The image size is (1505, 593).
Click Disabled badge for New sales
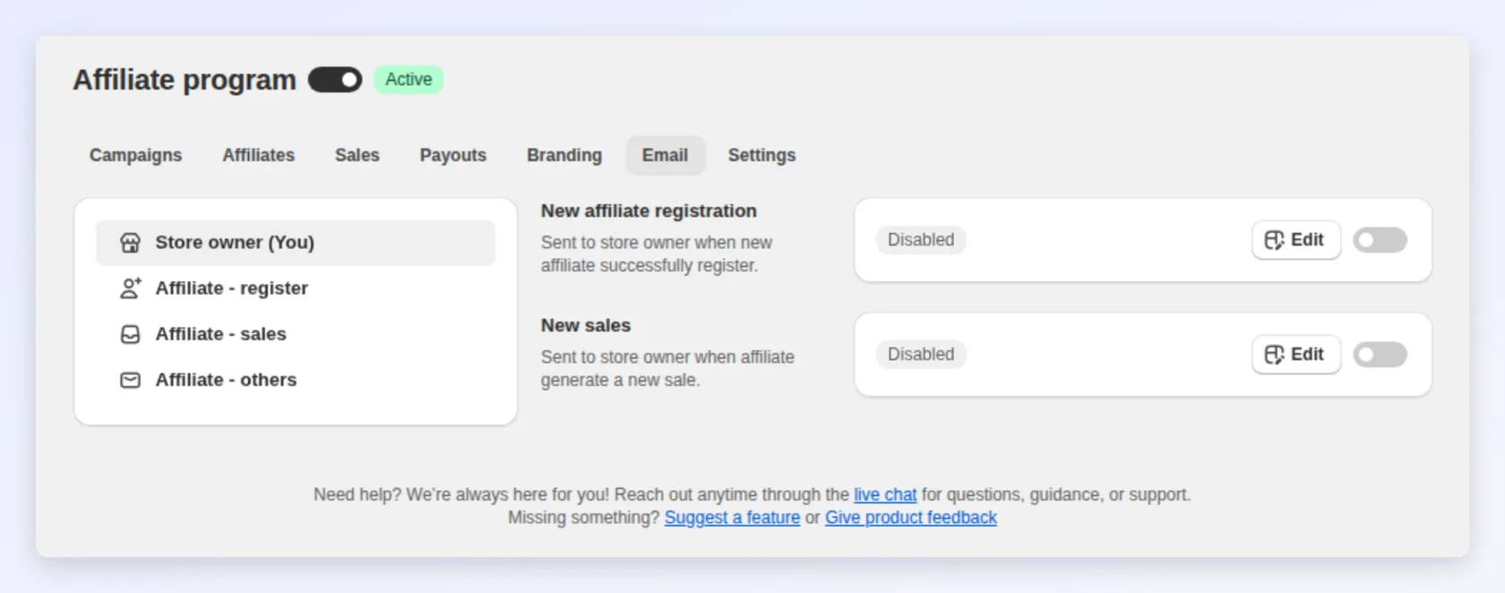pyautogui.click(x=921, y=355)
